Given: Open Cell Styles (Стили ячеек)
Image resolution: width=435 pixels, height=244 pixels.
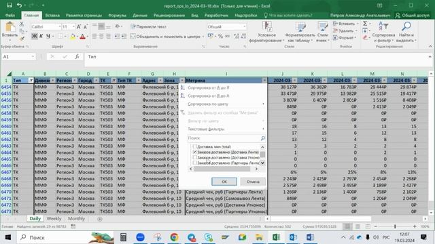Looking at the screenshot, I should pyautogui.click(x=323, y=32).
